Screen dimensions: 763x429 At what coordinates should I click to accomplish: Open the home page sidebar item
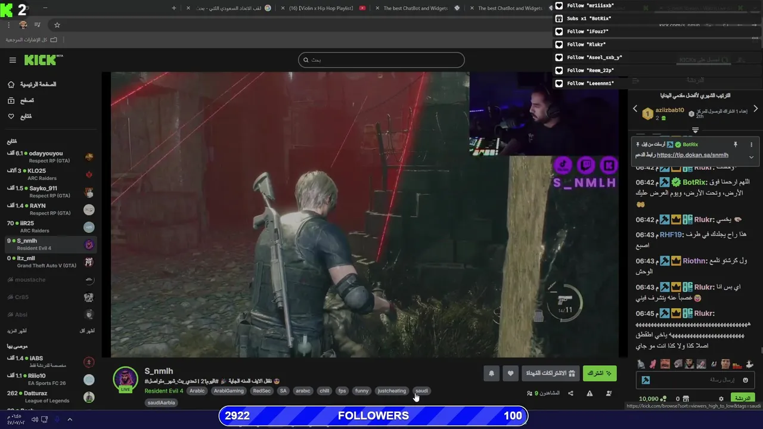coord(33,85)
